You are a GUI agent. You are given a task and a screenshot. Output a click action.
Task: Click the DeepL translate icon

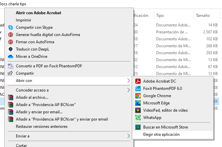pos(11,49)
